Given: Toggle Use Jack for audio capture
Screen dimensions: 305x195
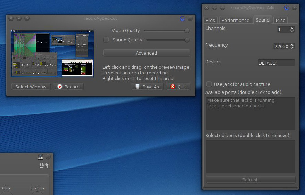Looking at the screenshot, I should click(x=209, y=84).
